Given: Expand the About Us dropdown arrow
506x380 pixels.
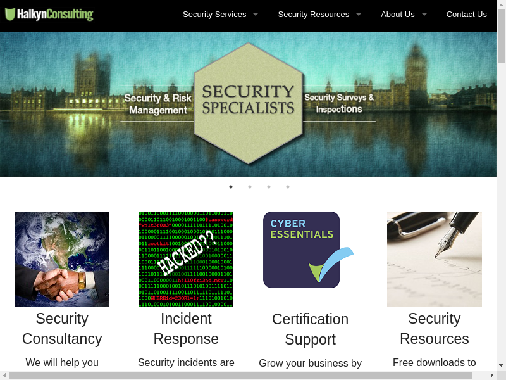Looking at the screenshot, I should click(424, 14).
